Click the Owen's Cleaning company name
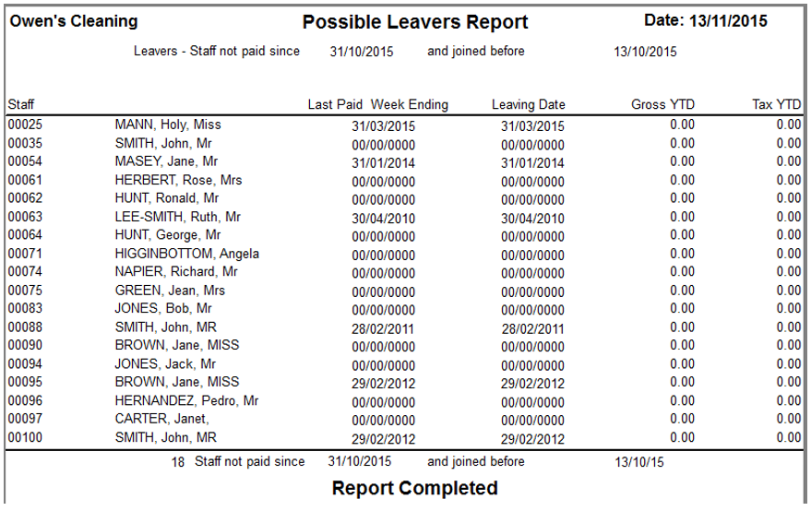The image size is (811, 511). pos(74,21)
